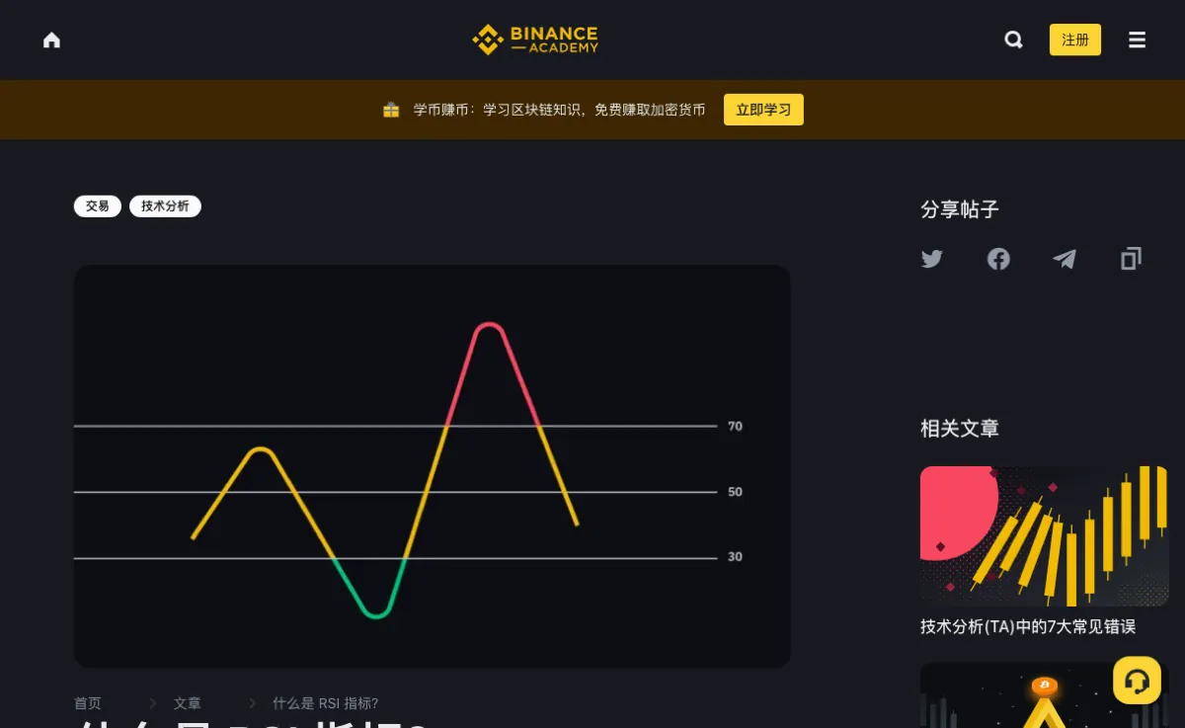The image size is (1185, 728).
Task: Share the post on Facebook
Action: click(998, 259)
